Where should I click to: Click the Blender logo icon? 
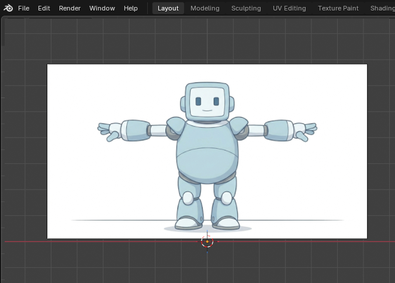pos(8,8)
